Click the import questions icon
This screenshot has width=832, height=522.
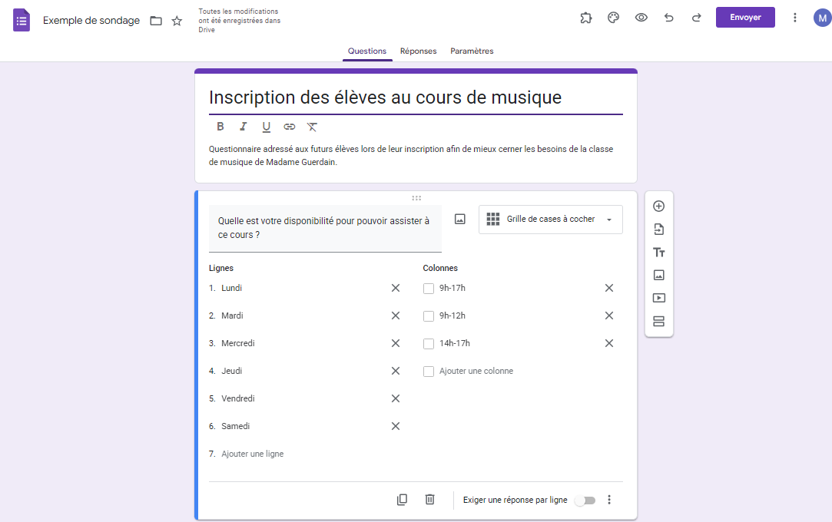(658, 229)
